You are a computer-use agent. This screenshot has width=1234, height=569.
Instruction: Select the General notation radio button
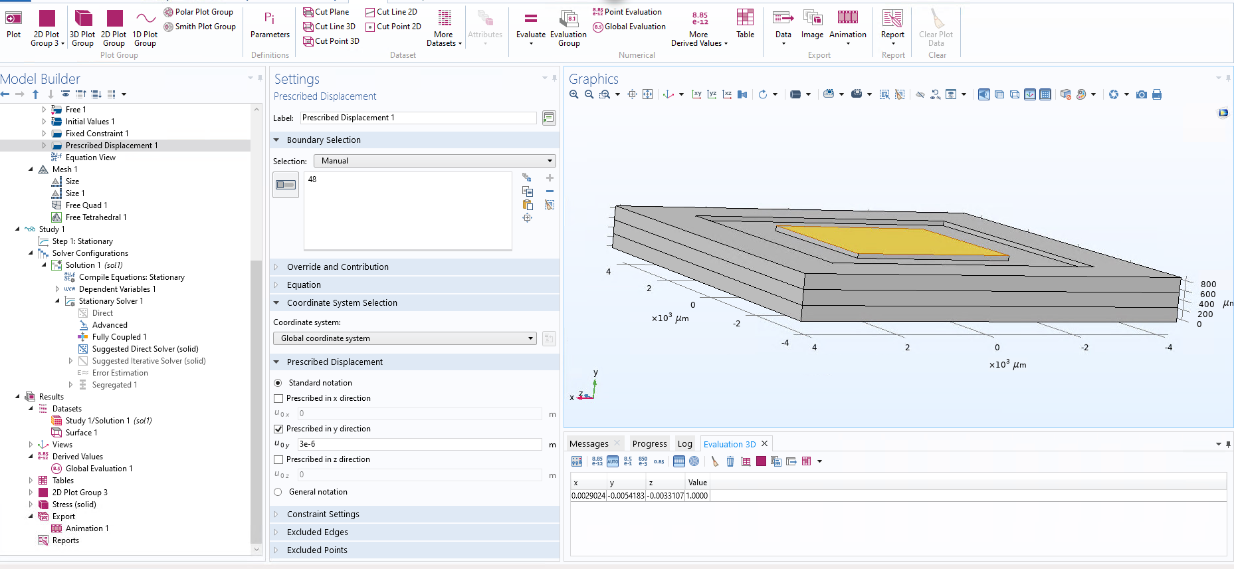(x=278, y=492)
